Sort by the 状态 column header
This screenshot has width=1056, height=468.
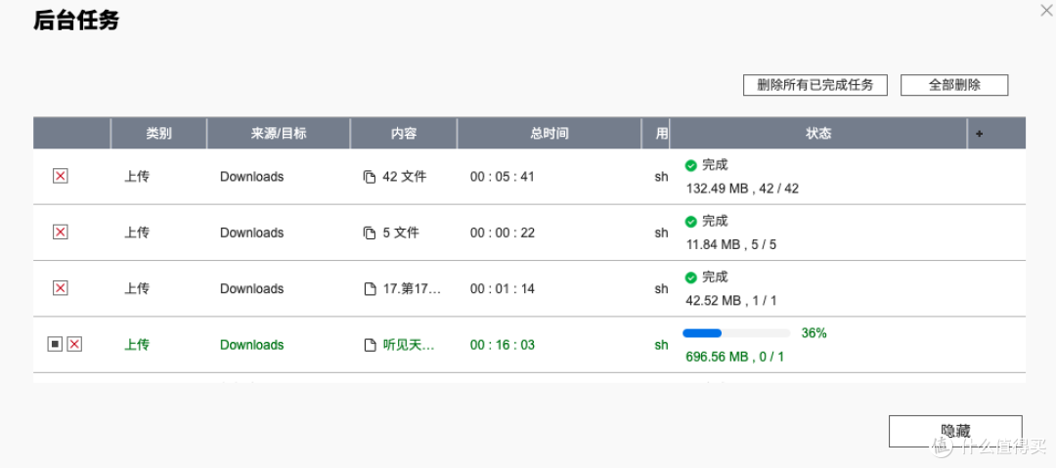coord(818,133)
